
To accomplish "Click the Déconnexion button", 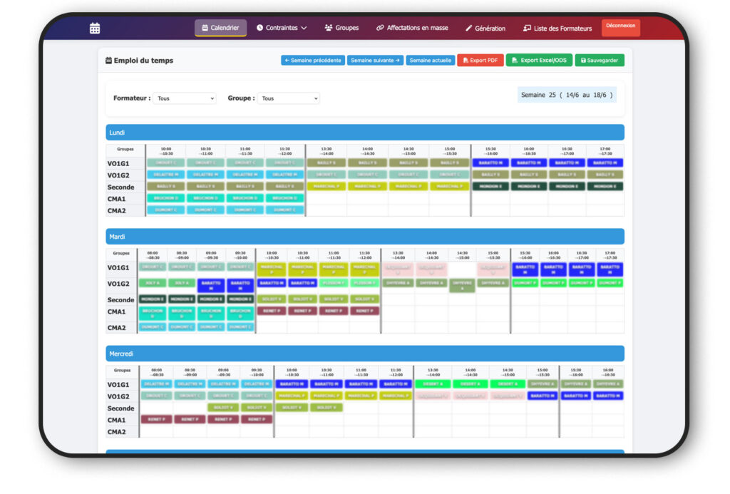I will point(621,28).
